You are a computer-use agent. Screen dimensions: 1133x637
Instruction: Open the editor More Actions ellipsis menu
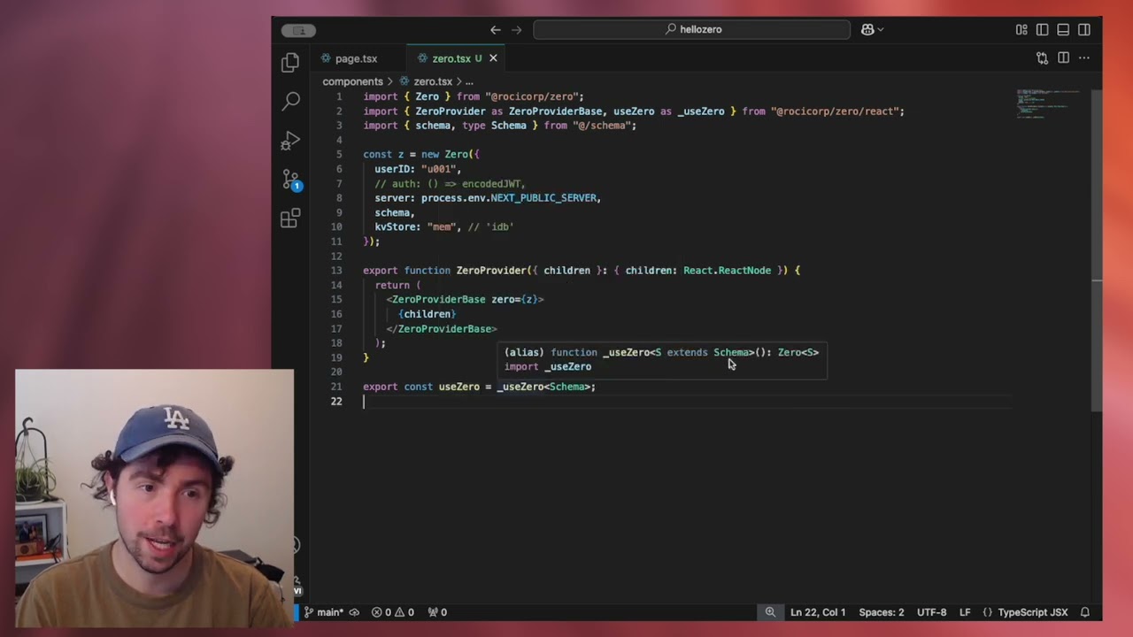1084,58
